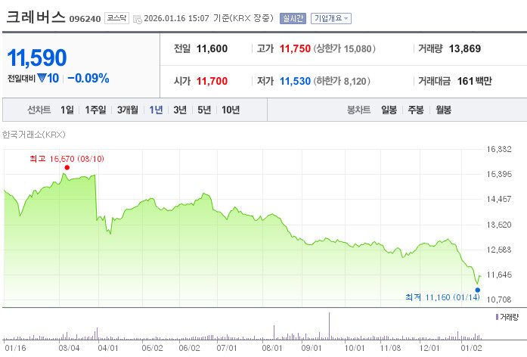Click the 최저 11,150 (01/14) label
This screenshot has height=357, width=527.
(442, 297)
